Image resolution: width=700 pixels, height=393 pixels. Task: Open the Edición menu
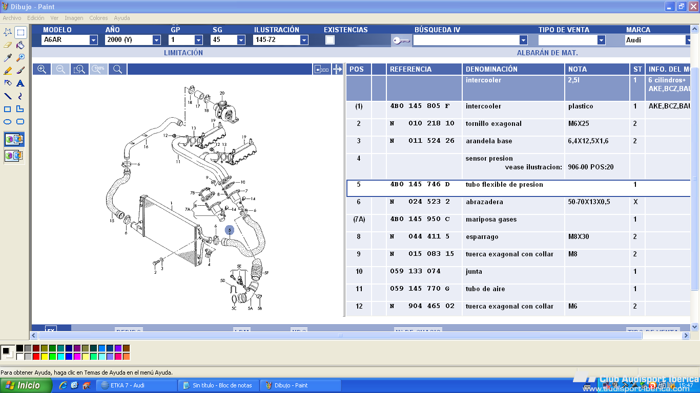tap(36, 18)
